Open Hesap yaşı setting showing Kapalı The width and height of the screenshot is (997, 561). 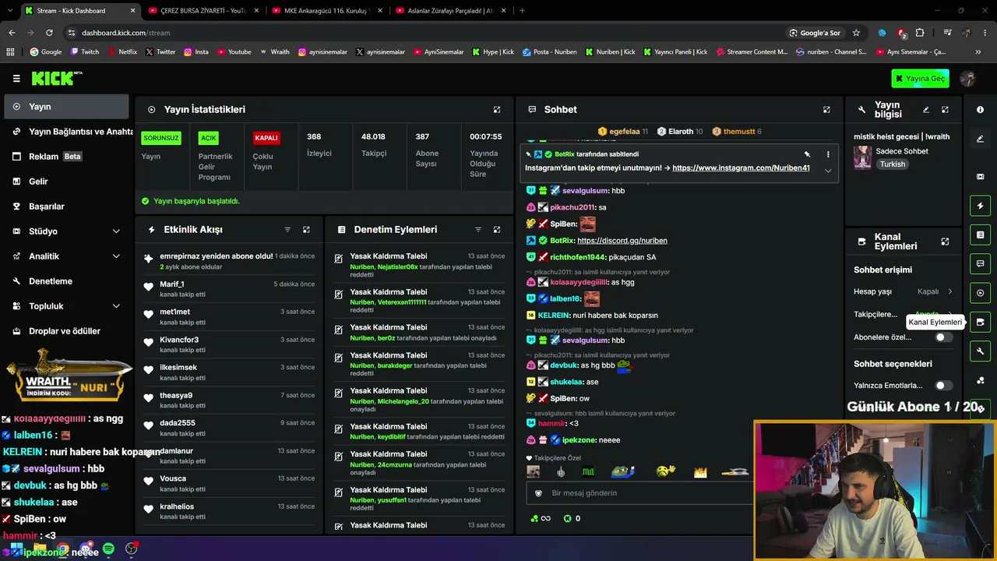pyautogui.click(x=904, y=291)
